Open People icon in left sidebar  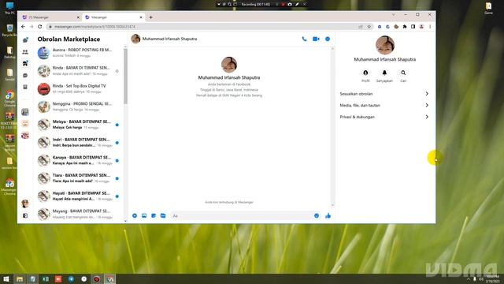click(x=25, y=52)
